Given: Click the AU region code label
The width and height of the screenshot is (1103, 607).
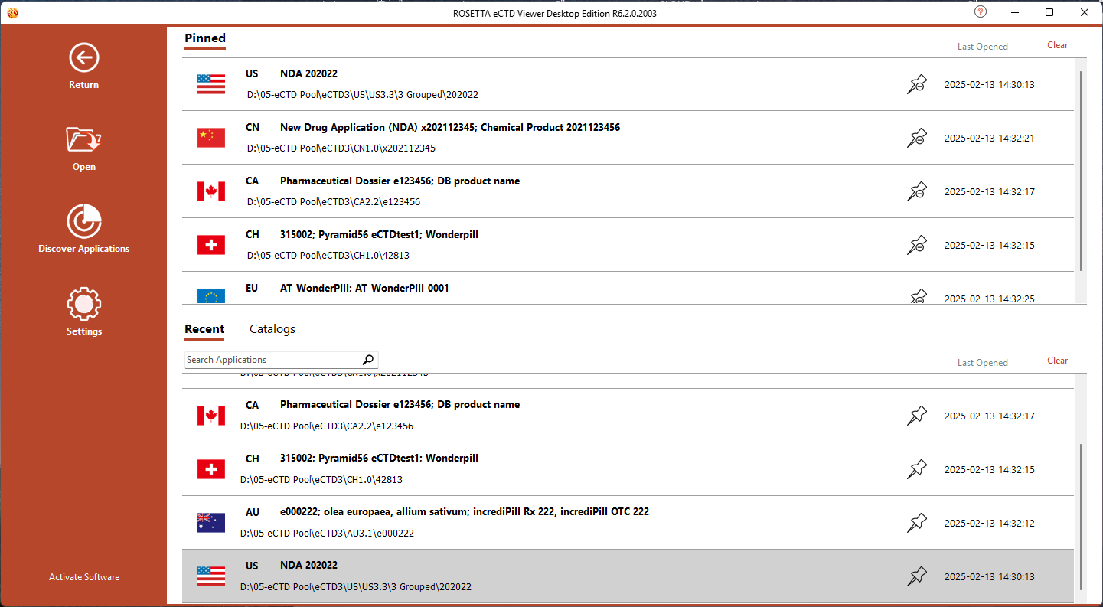Looking at the screenshot, I should [x=253, y=512].
